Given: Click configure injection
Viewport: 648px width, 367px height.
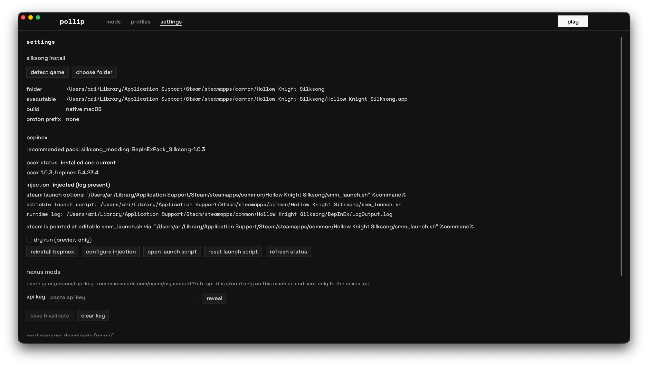Looking at the screenshot, I should [x=111, y=252].
